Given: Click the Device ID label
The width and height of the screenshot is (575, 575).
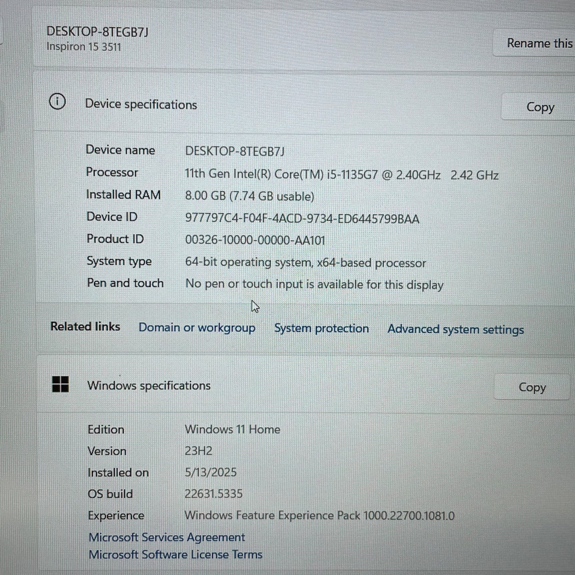Looking at the screenshot, I should pyautogui.click(x=112, y=217).
